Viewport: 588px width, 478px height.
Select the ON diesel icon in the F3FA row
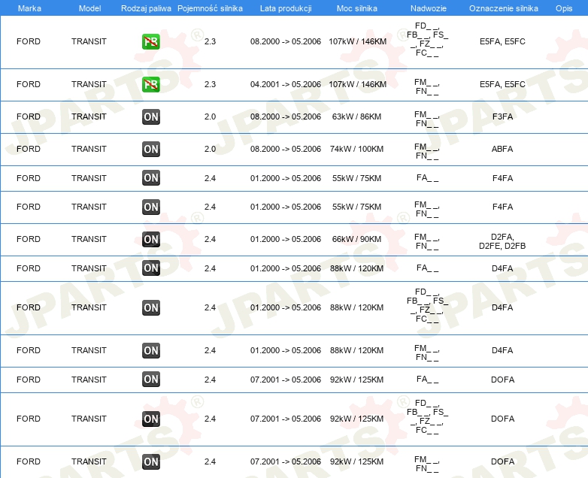click(150, 117)
